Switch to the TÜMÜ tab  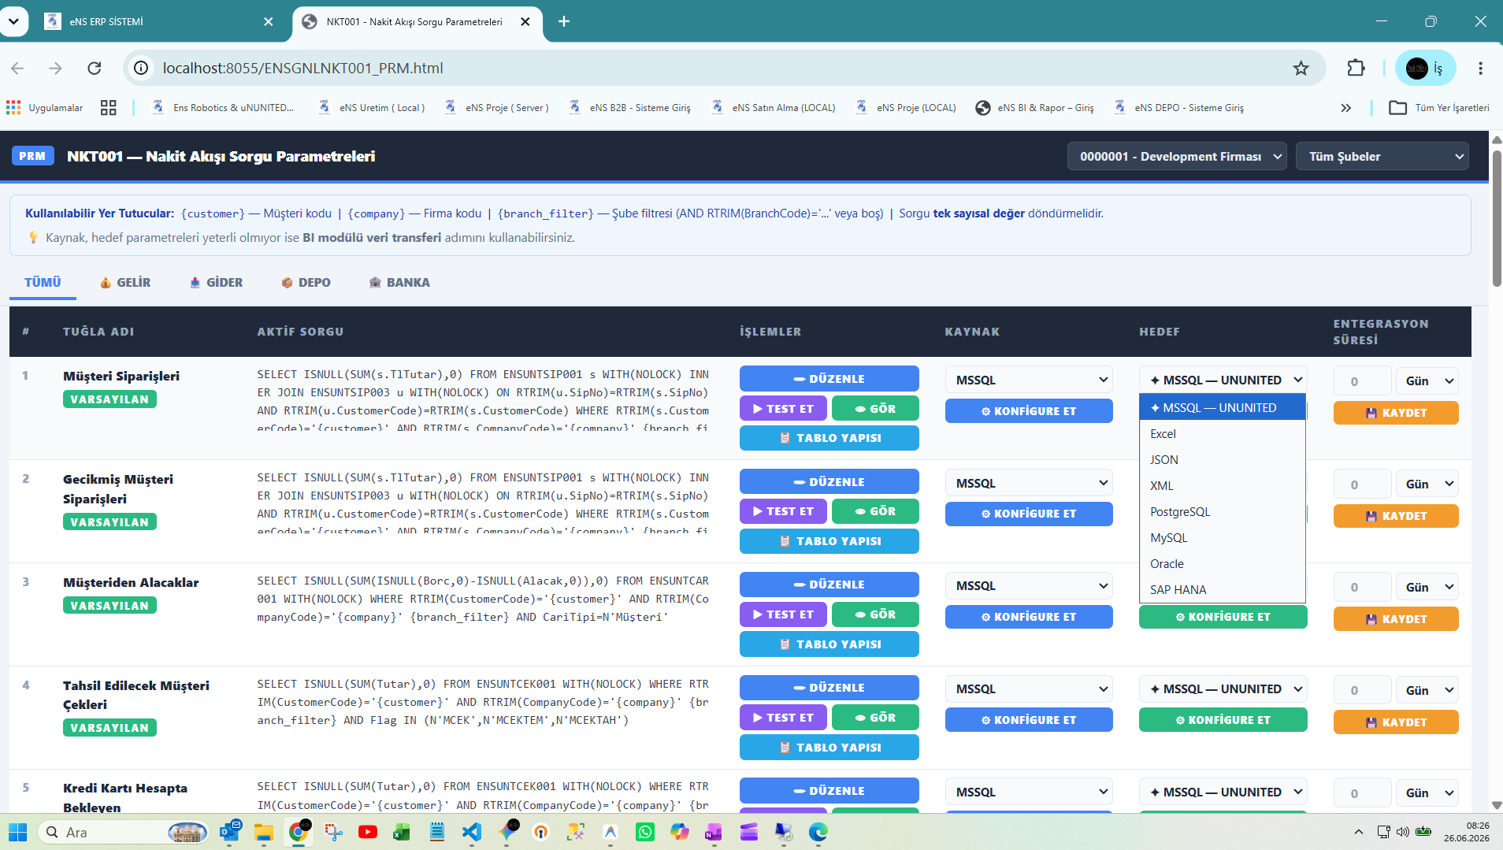pyautogui.click(x=43, y=282)
